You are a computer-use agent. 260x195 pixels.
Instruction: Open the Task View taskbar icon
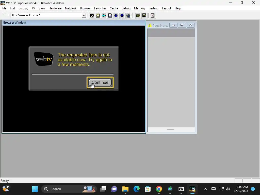point(103,189)
